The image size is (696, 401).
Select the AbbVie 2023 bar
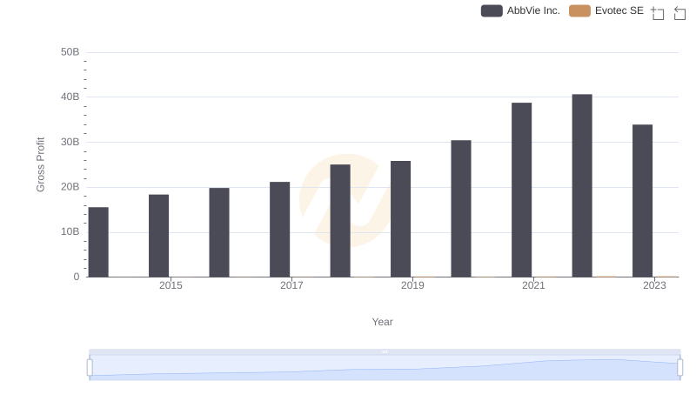coord(642,201)
